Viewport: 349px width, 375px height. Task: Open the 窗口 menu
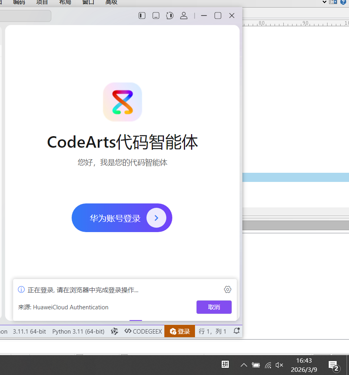pyautogui.click(x=88, y=2)
